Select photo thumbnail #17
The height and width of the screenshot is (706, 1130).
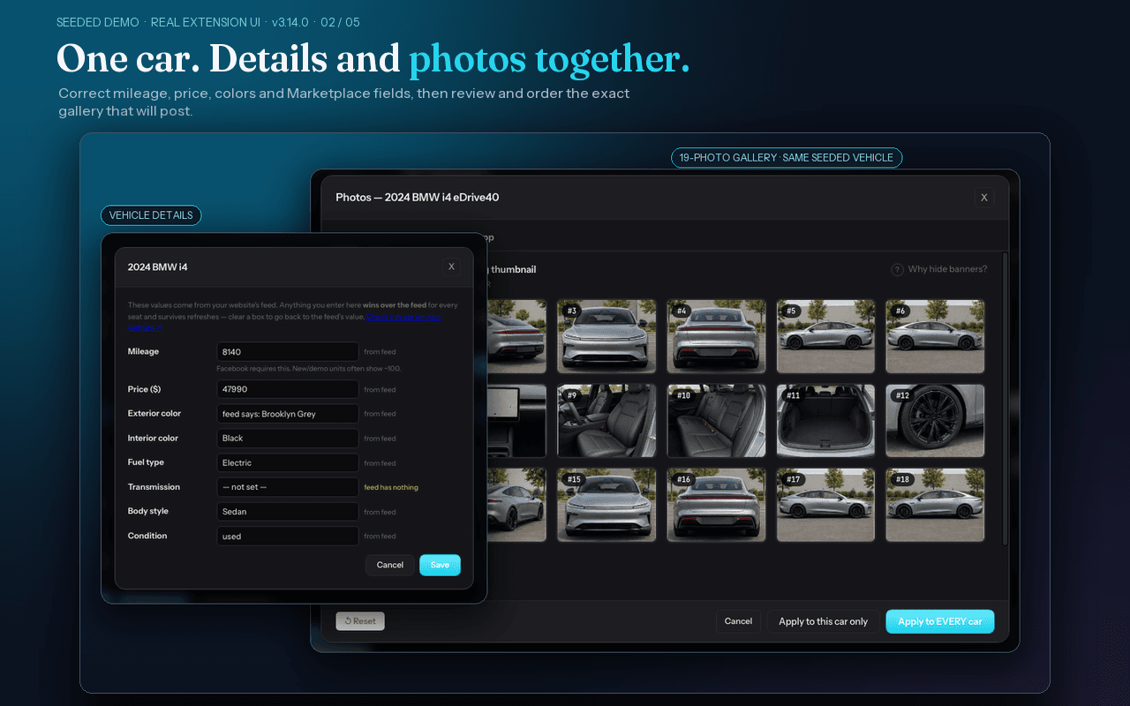click(x=825, y=505)
